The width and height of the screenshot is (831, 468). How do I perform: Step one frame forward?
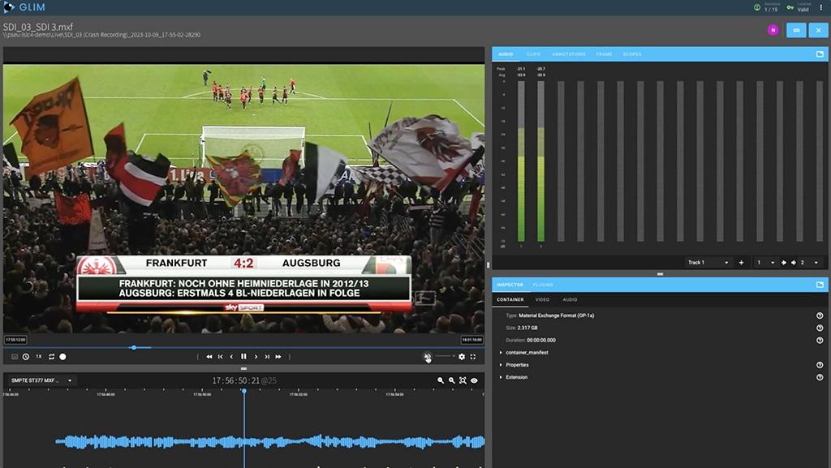(256, 357)
